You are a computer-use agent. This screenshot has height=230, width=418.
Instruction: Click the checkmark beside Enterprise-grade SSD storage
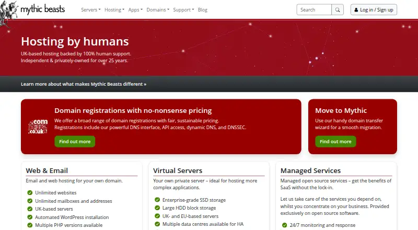click(x=157, y=200)
